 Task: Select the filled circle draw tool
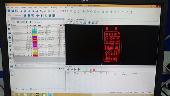point(10,37)
